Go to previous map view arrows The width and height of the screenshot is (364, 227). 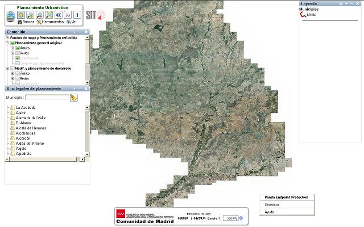point(57,15)
